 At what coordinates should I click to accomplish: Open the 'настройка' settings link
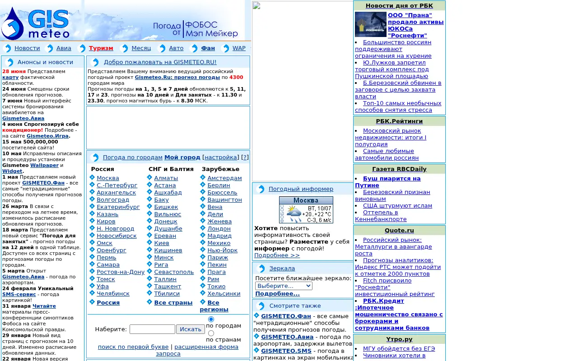tap(221, 157)
